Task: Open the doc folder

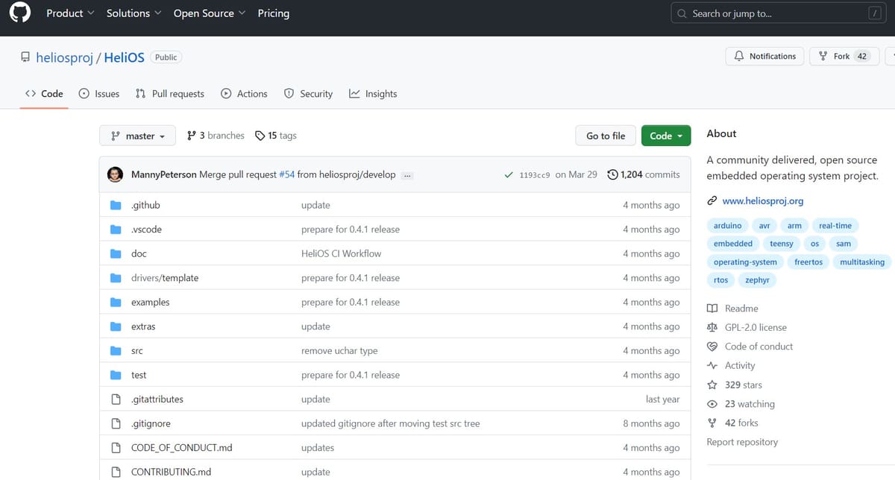Action: [x=139, y=253]
